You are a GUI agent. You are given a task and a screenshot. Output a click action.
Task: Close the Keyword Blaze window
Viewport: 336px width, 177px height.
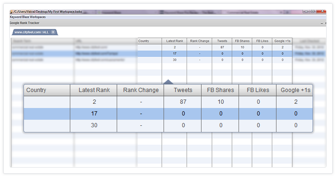point(322,11)
